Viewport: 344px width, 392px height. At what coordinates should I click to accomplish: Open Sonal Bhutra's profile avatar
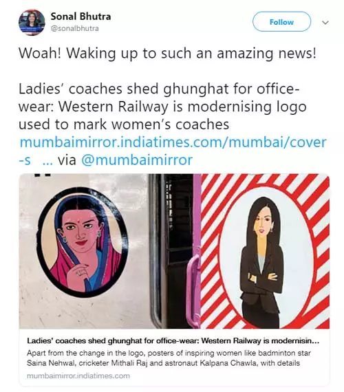point(32,23)
